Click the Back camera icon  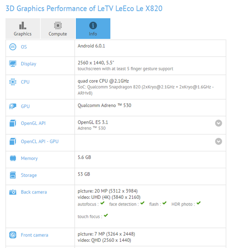(13, 192)
